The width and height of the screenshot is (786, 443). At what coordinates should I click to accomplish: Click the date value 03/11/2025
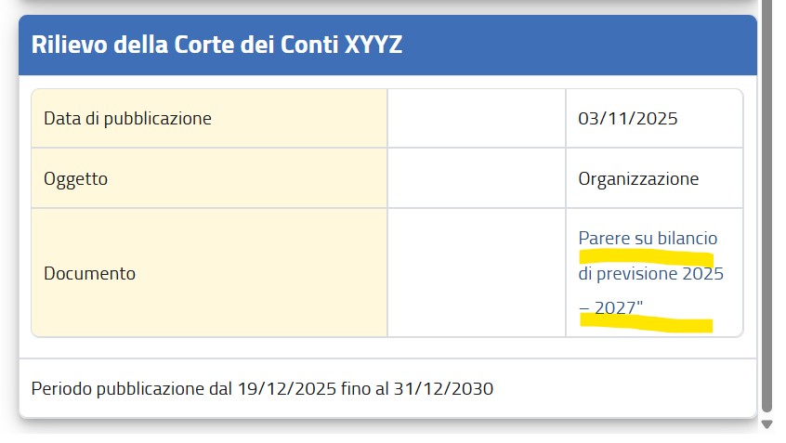point(627,118)
